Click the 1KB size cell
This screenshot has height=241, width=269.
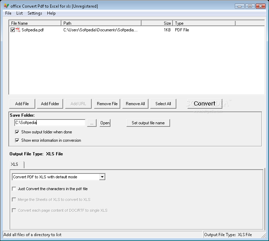tap(167, 30)
